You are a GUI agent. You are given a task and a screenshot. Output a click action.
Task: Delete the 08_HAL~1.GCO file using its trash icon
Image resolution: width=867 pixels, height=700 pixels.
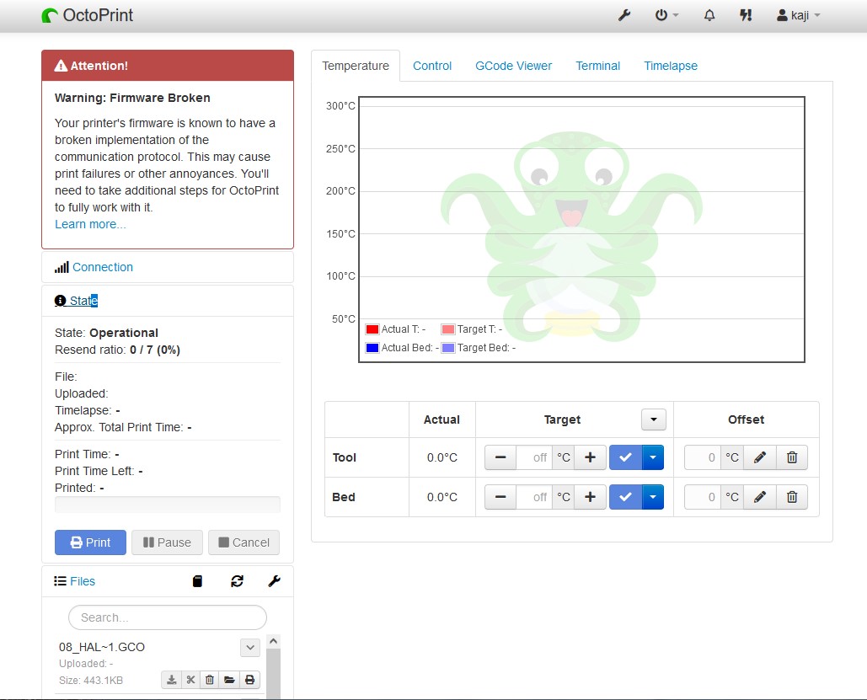[x=210, y=680]
